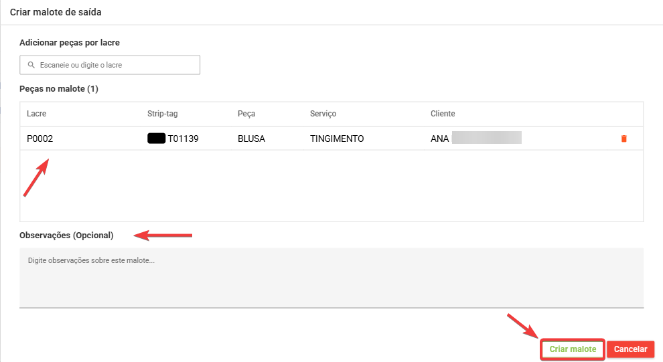Click the 'Observações (Opcional)' label
This screenshot has height=362, width=663.
pyautogui.click(x=67, y=236)
